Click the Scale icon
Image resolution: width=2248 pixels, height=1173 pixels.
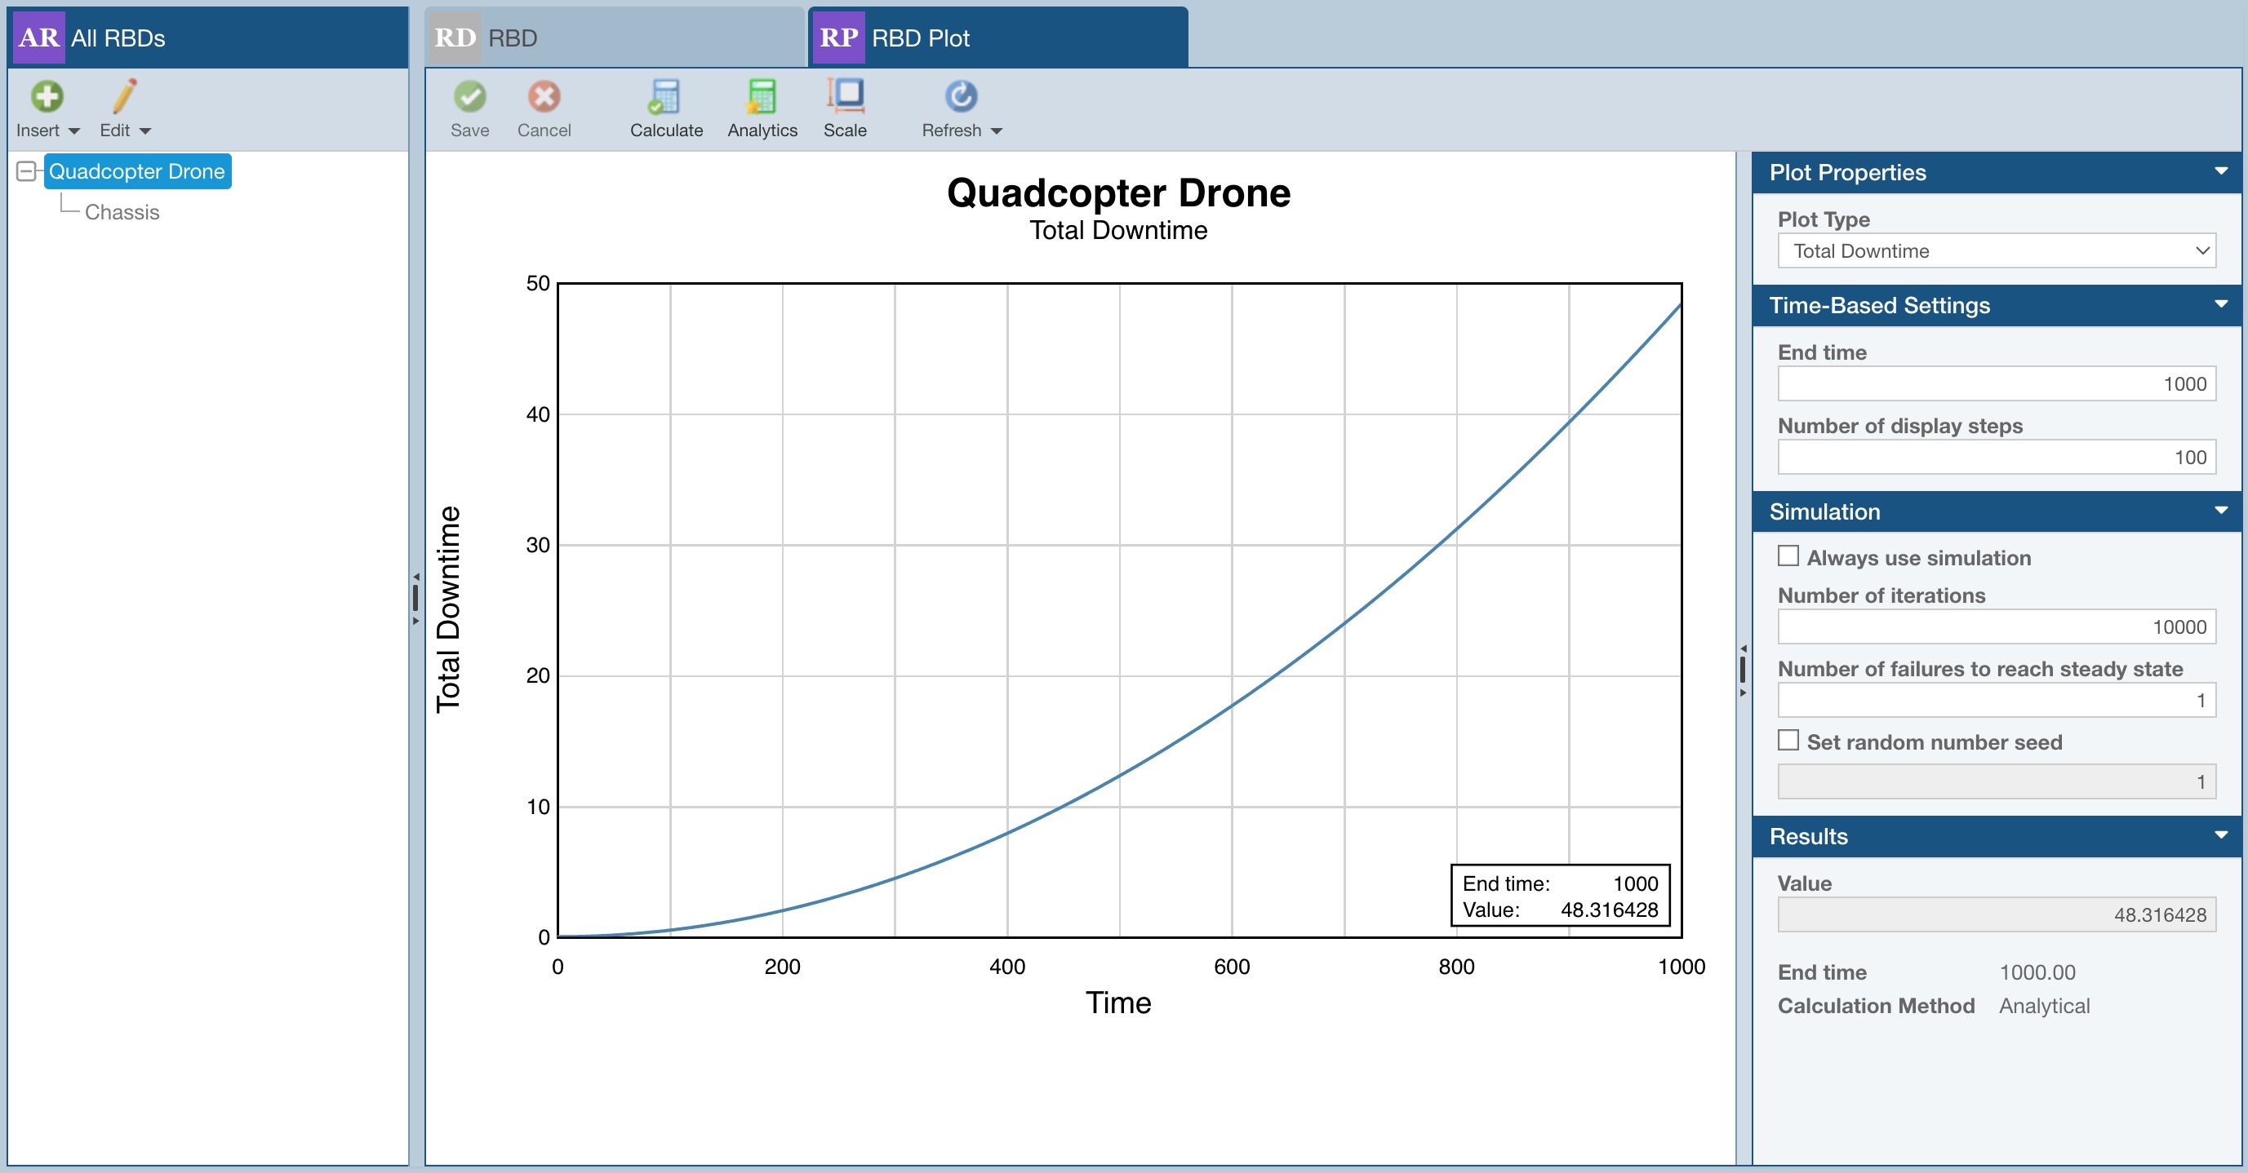coord(845,97)
